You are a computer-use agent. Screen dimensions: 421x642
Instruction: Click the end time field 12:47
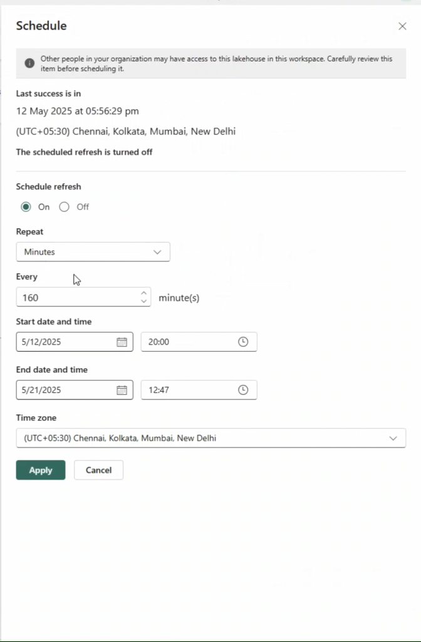199,390
